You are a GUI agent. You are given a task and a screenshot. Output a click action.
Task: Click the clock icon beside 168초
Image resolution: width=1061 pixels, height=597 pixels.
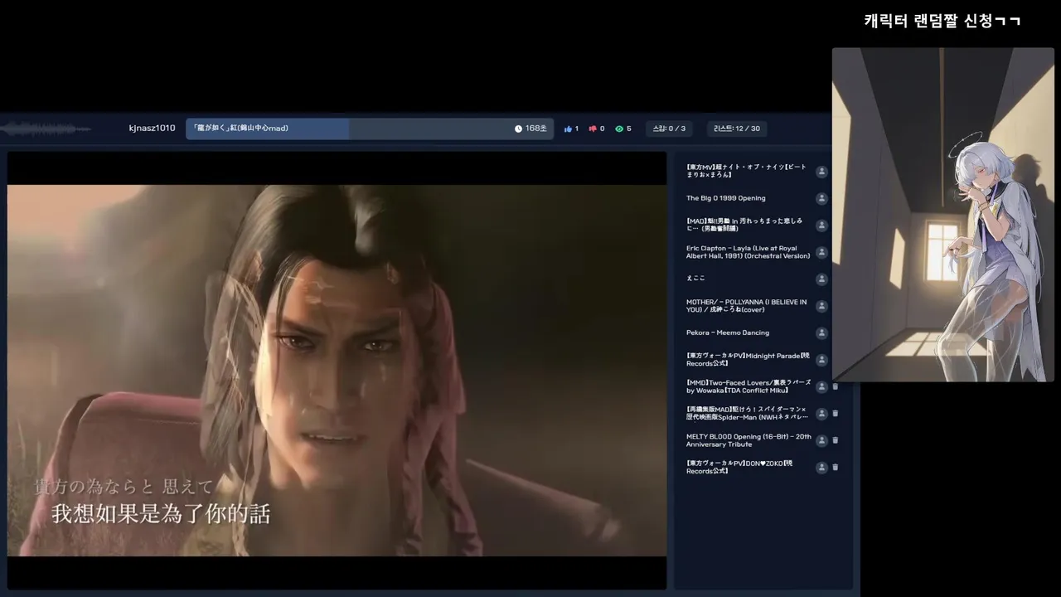pos(518,129)
